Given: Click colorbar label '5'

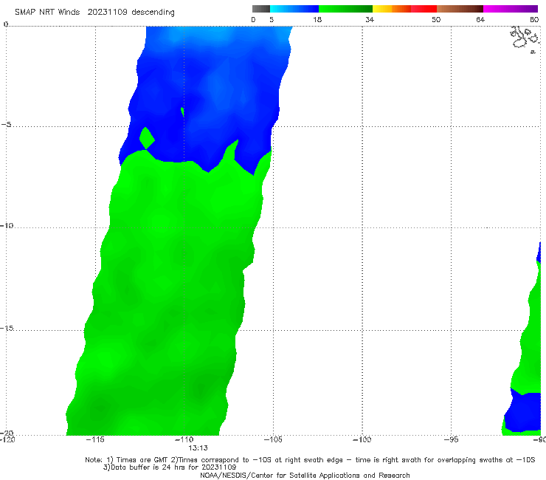Looking at the screenshot, I should pos(272,19).
